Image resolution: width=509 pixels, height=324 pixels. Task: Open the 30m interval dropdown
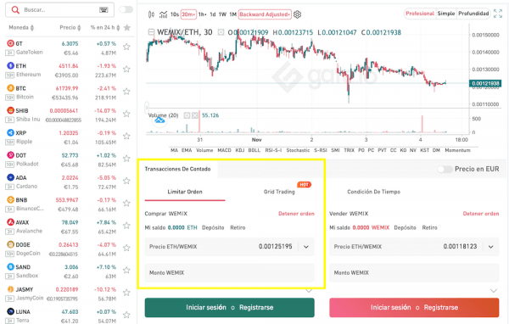[188, 14]
